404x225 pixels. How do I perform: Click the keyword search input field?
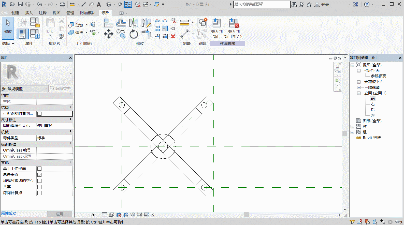[262, 4]
